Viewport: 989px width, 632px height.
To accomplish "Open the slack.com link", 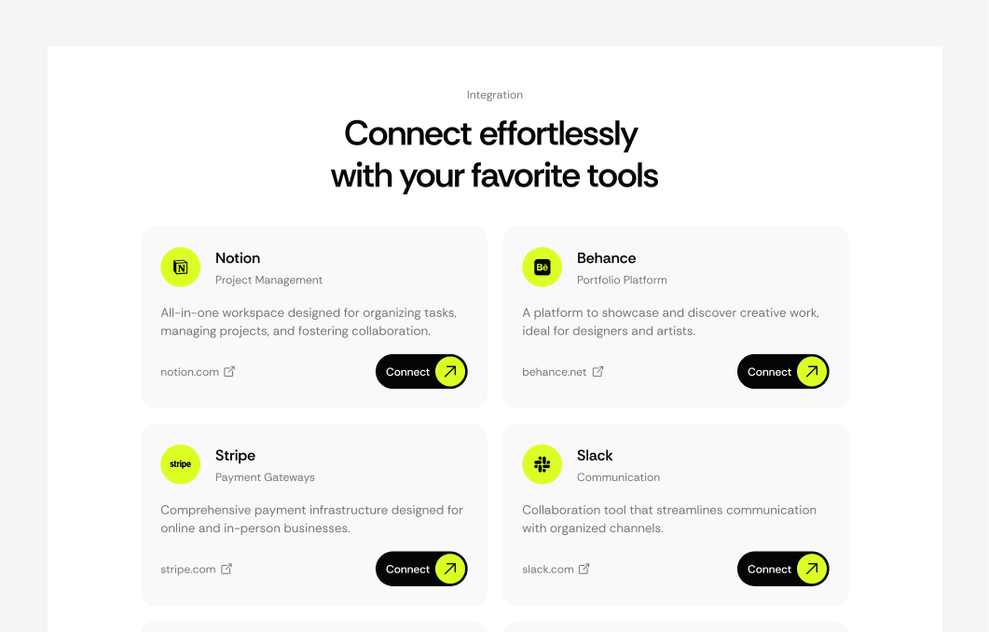I will click(546, 569).
